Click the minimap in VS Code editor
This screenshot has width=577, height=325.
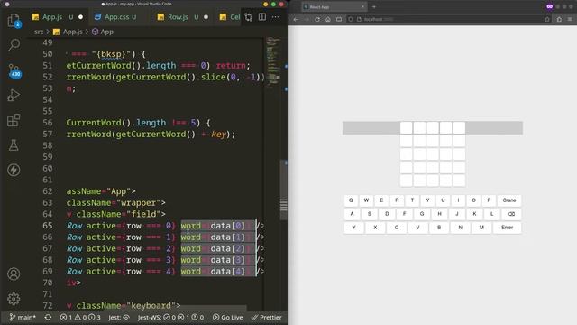tap(273, 62)
